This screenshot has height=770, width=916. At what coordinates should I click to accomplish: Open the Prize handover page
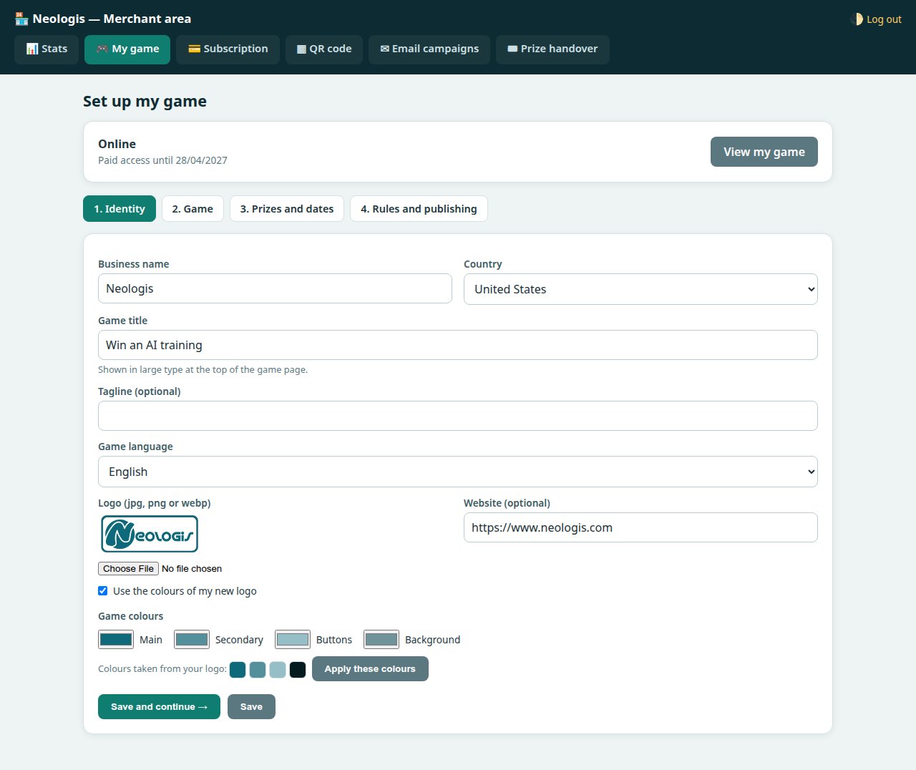point(552,49)
